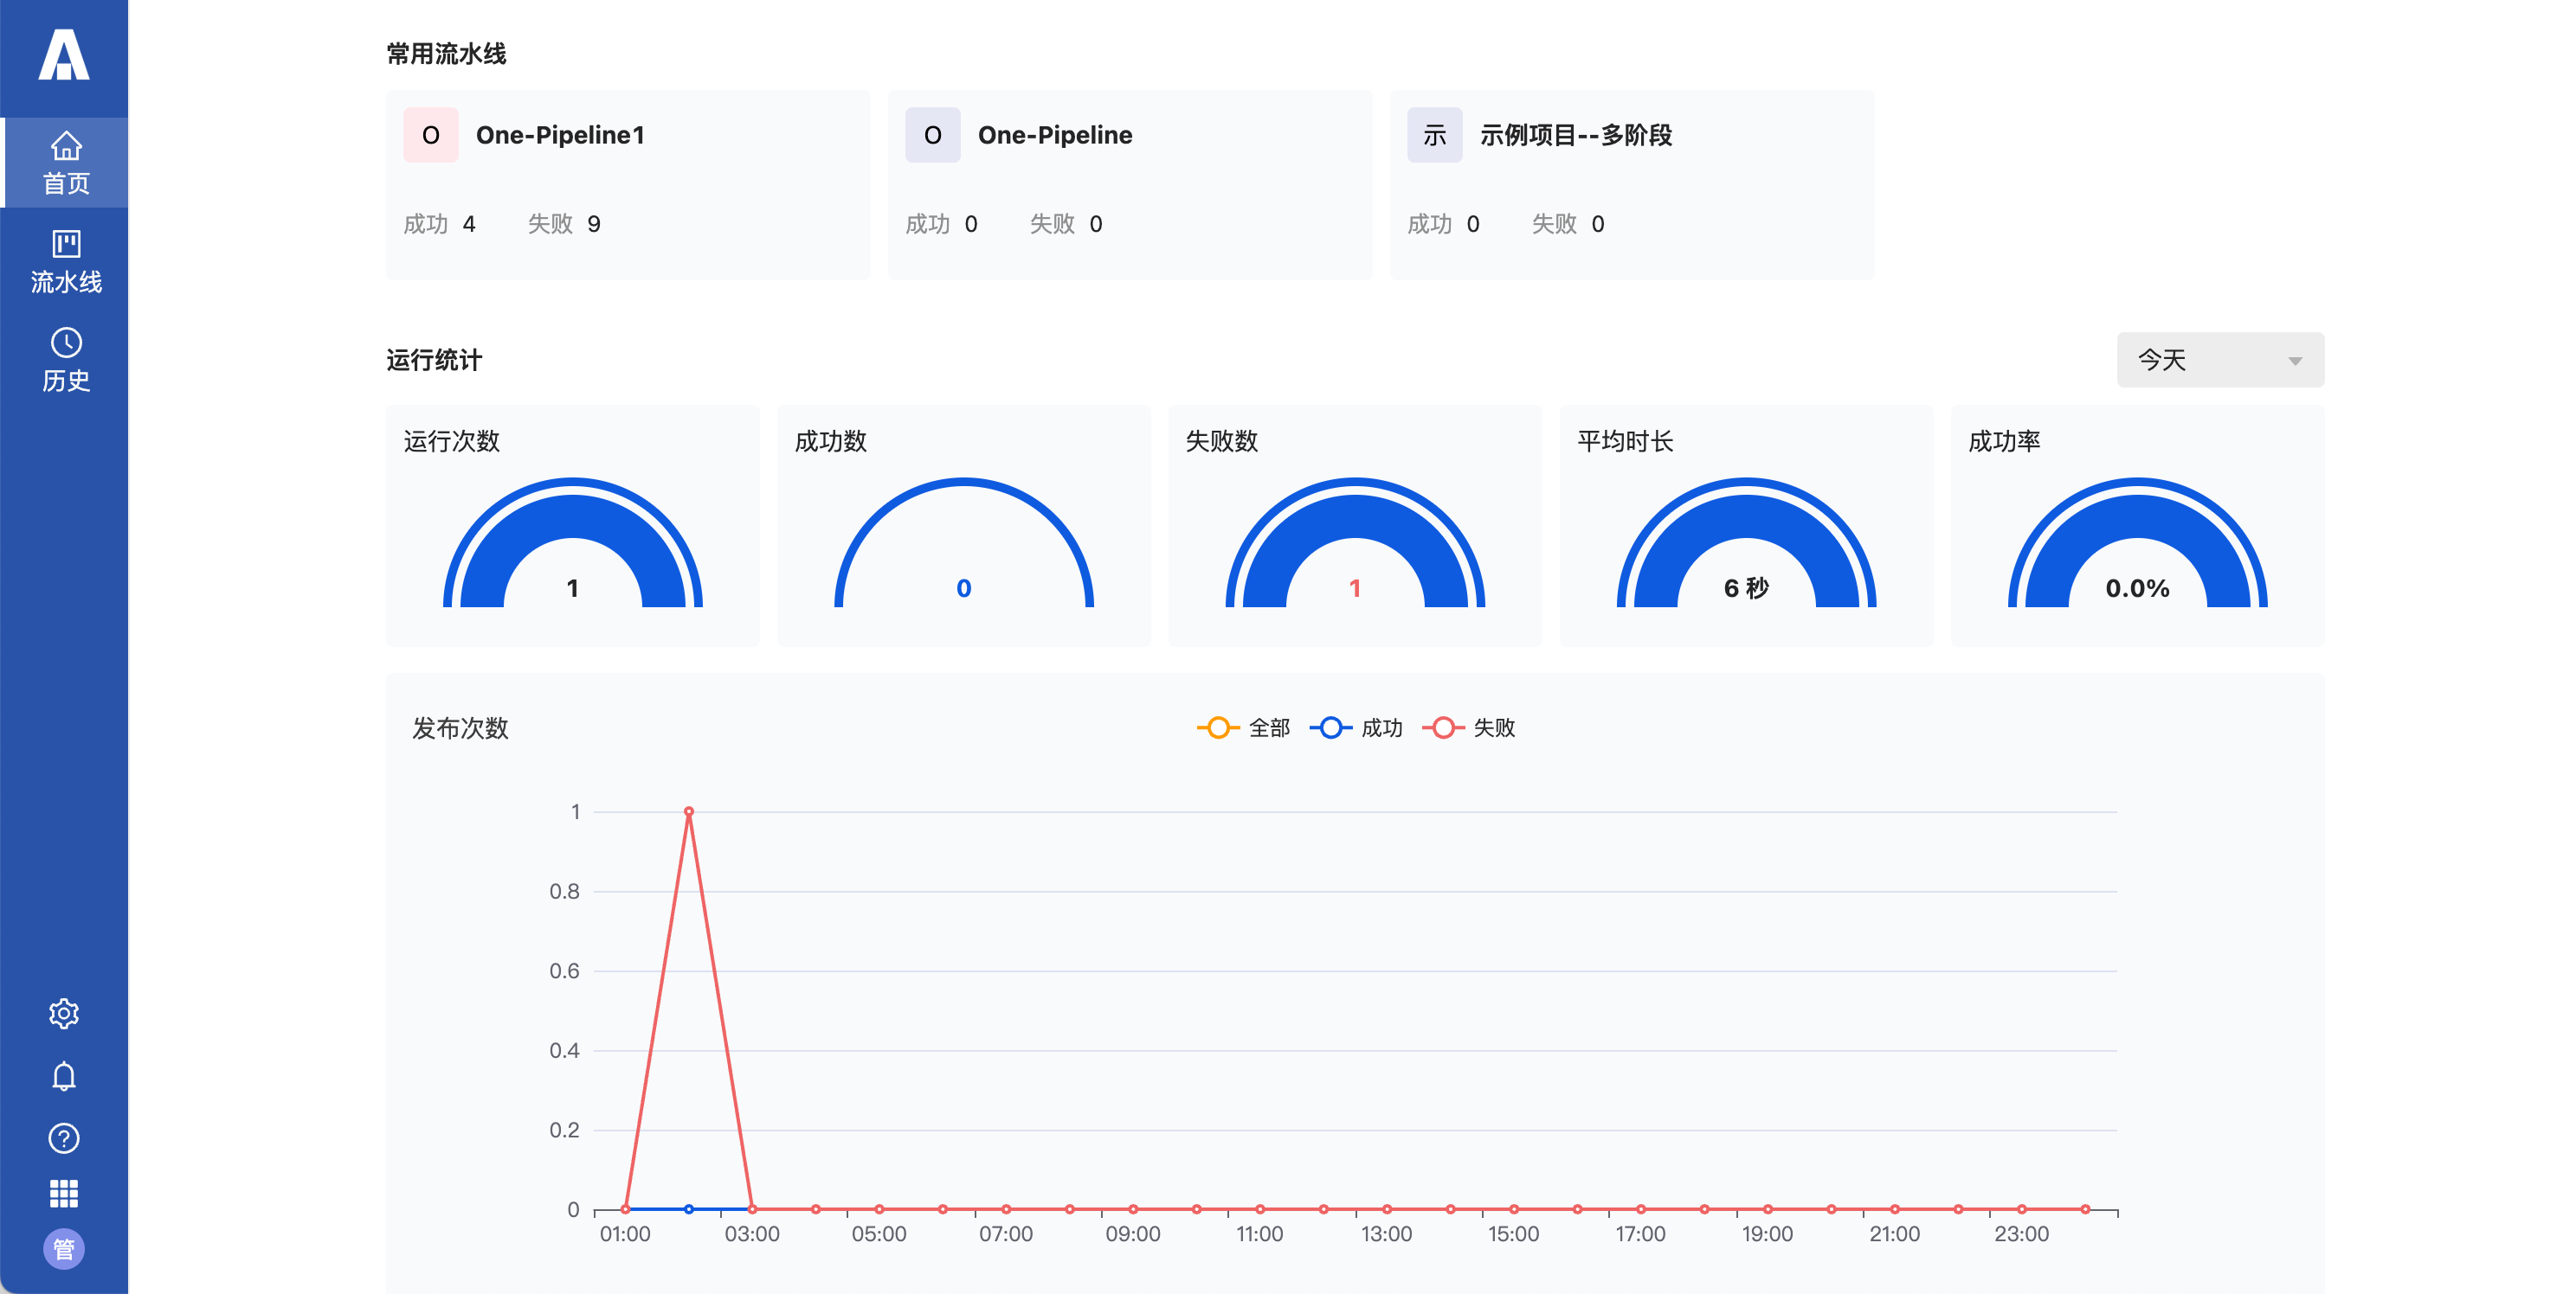Viewport: 2576px width, 1294px height.
Task: Open the 首页 home sidebar item
Action: point(66,163)
